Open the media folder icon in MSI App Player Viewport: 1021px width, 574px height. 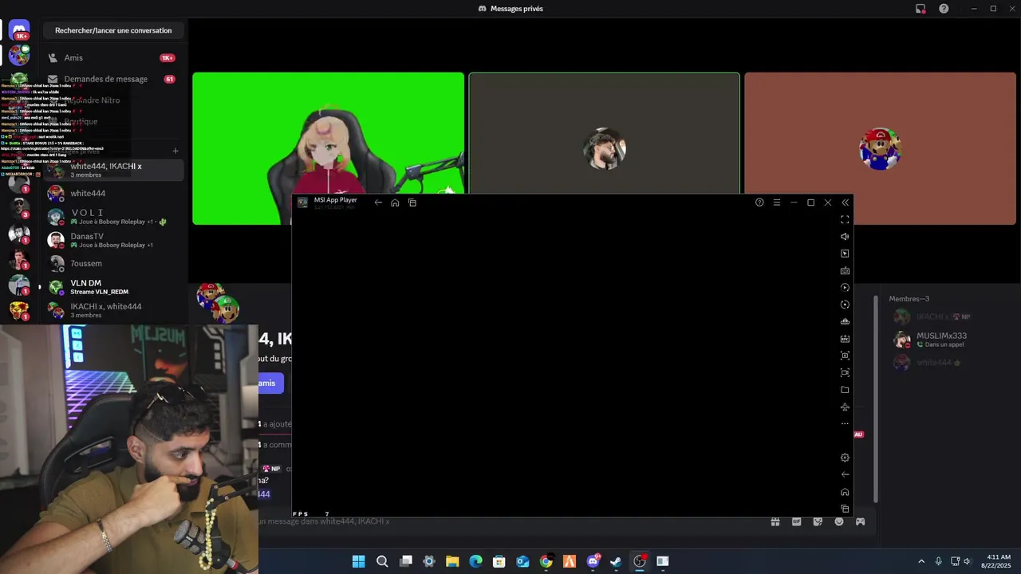coord(845,390)
